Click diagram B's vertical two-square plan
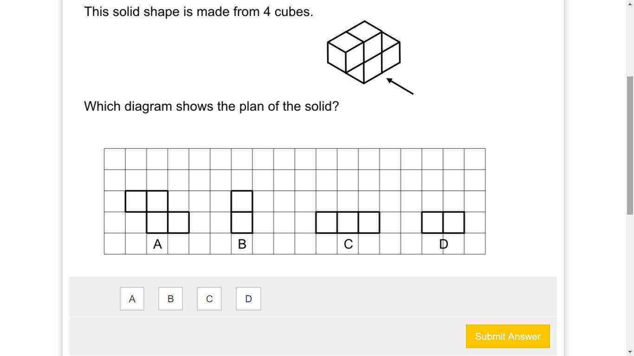The height and width of the screenshot is (356, 634). point(242,212)
